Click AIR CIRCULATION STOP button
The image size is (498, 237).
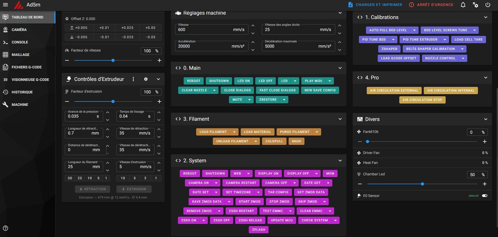click(x=422, y=100)
